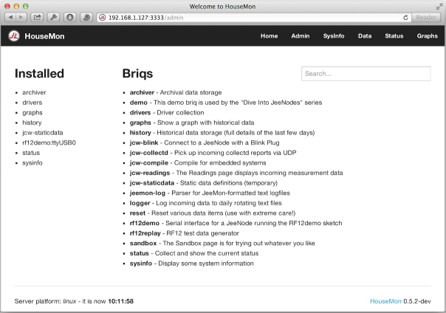446x313 pixels.
Task: Click the Briqs search field
Action: 366,74
